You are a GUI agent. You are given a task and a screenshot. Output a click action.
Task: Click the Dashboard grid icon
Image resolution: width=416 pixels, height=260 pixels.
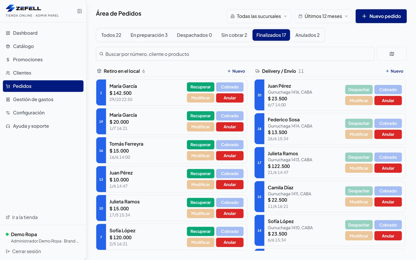[x=8, y=33]
